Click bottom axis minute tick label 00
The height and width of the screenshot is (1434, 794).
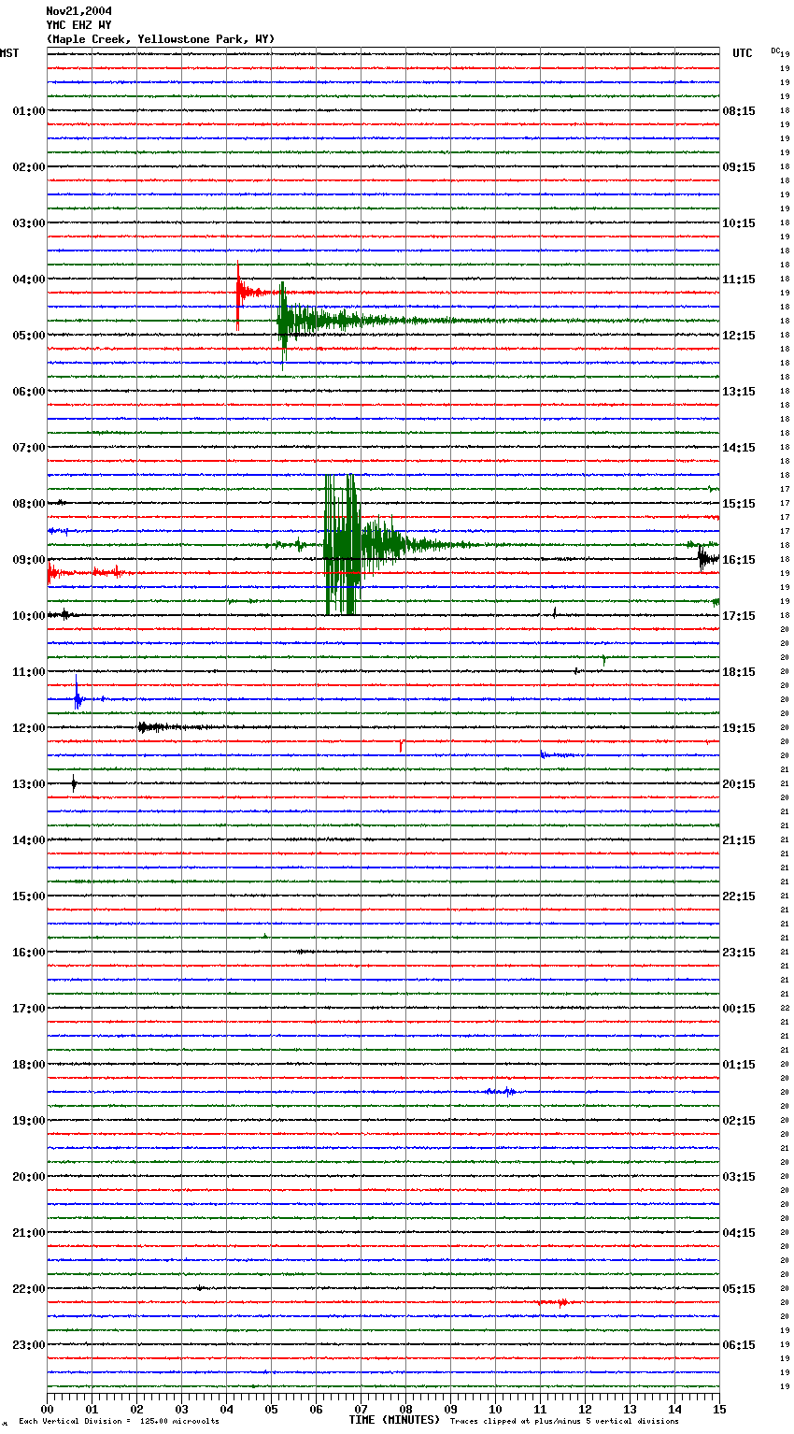pyautogui.click(x=47, y=1409)
